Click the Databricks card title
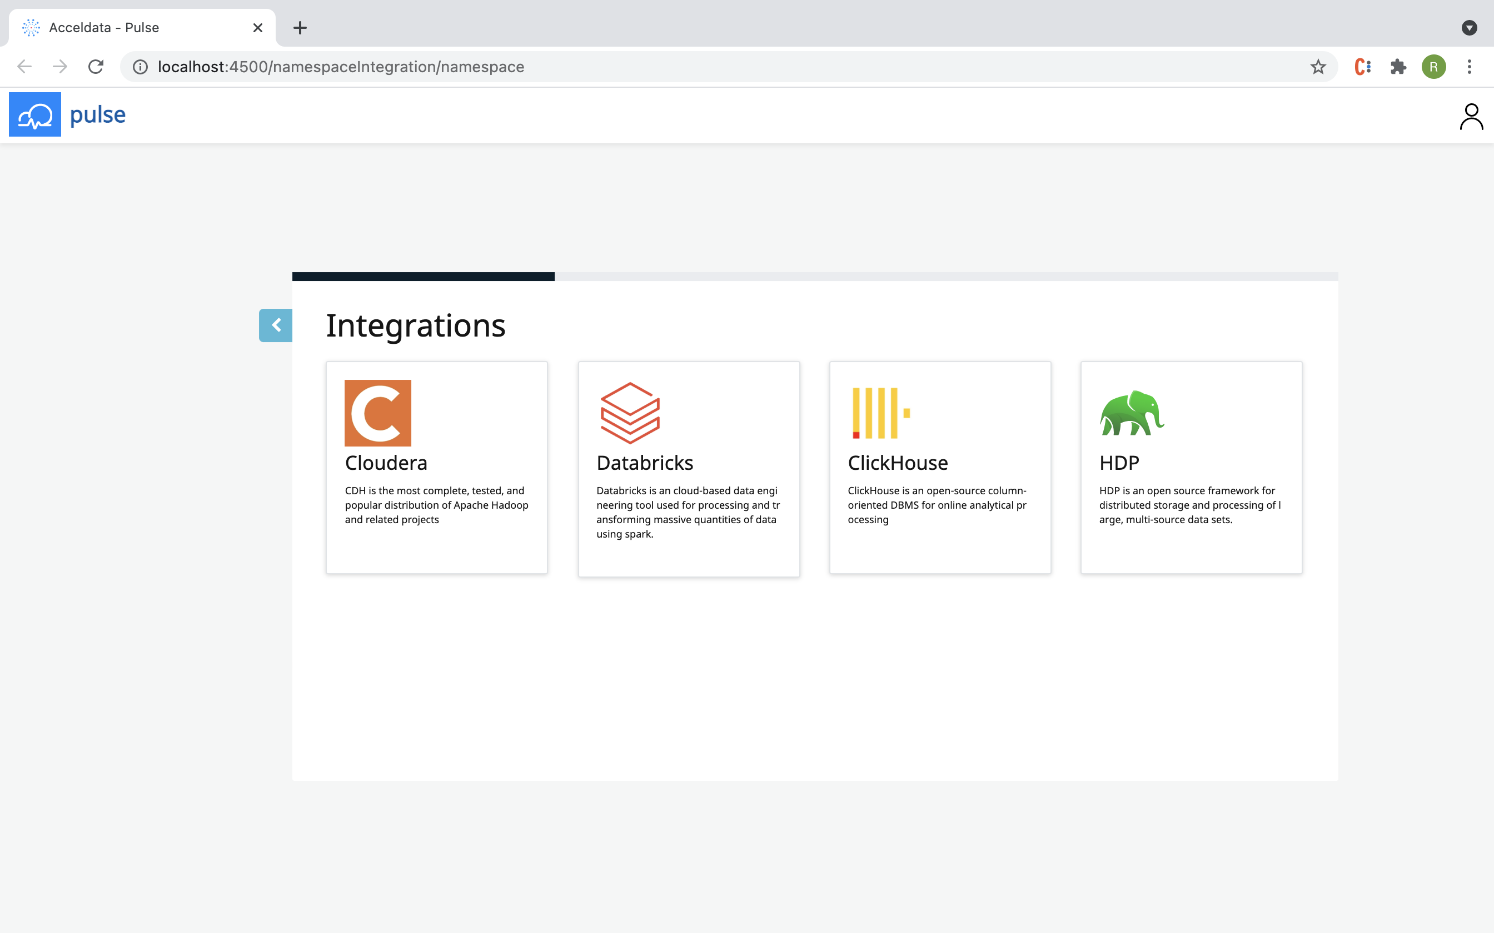Image resolution: width=1494 pixels, height=933 pixels. (x=645, y=463)
